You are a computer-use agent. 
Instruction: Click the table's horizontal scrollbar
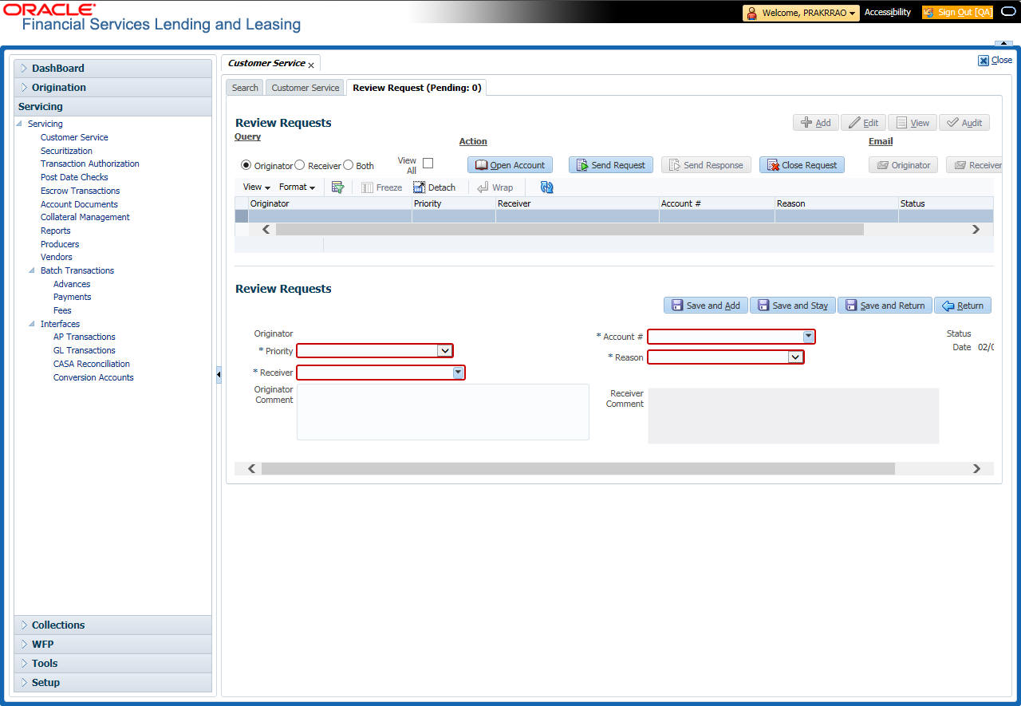(570, 229)
